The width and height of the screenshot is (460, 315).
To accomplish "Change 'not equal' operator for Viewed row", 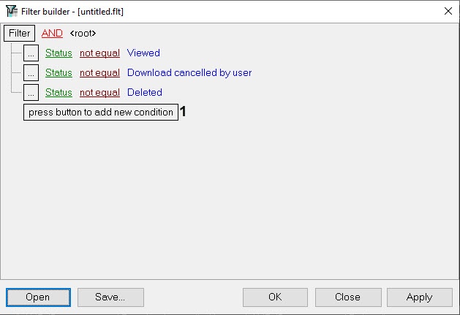I will [99, 53].
